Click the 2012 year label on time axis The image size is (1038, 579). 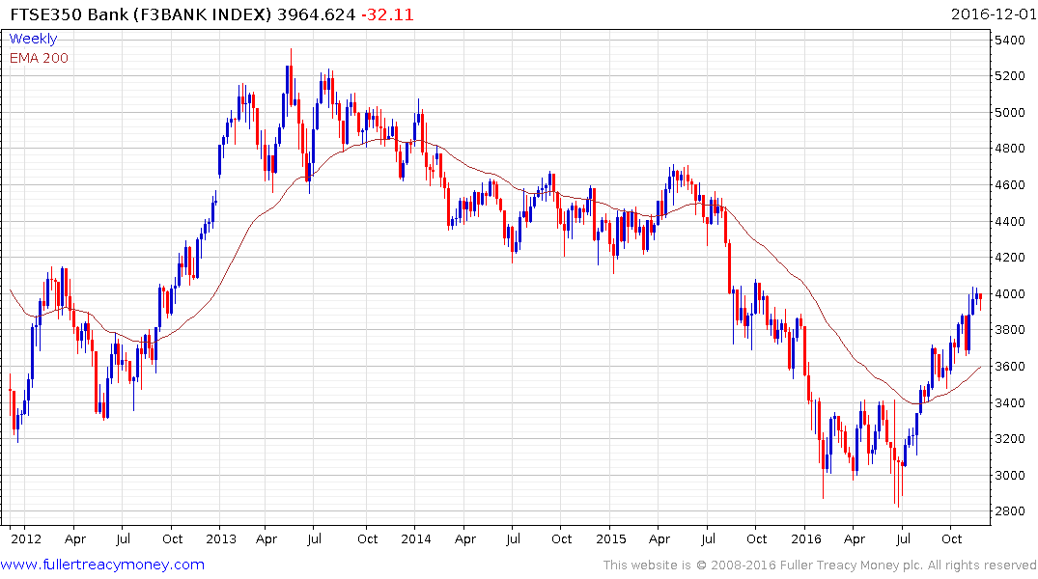(x=26, y=538)
